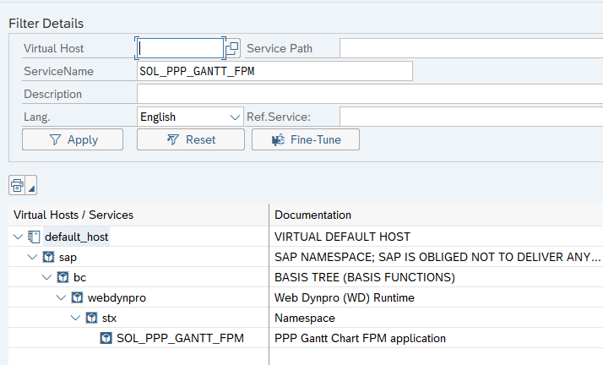603x365 pixels.
Task: Select the default_host tree item
Action: point(77,237)
